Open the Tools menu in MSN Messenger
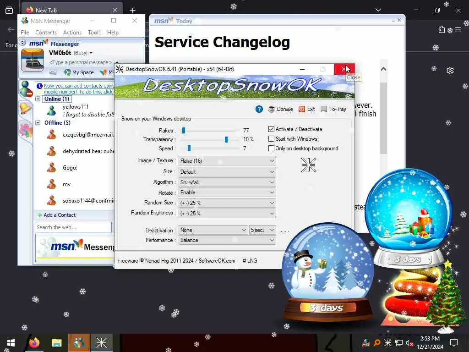Image resolution: width=469 pixels, height=352 pixels. click(x=94, y=33)
